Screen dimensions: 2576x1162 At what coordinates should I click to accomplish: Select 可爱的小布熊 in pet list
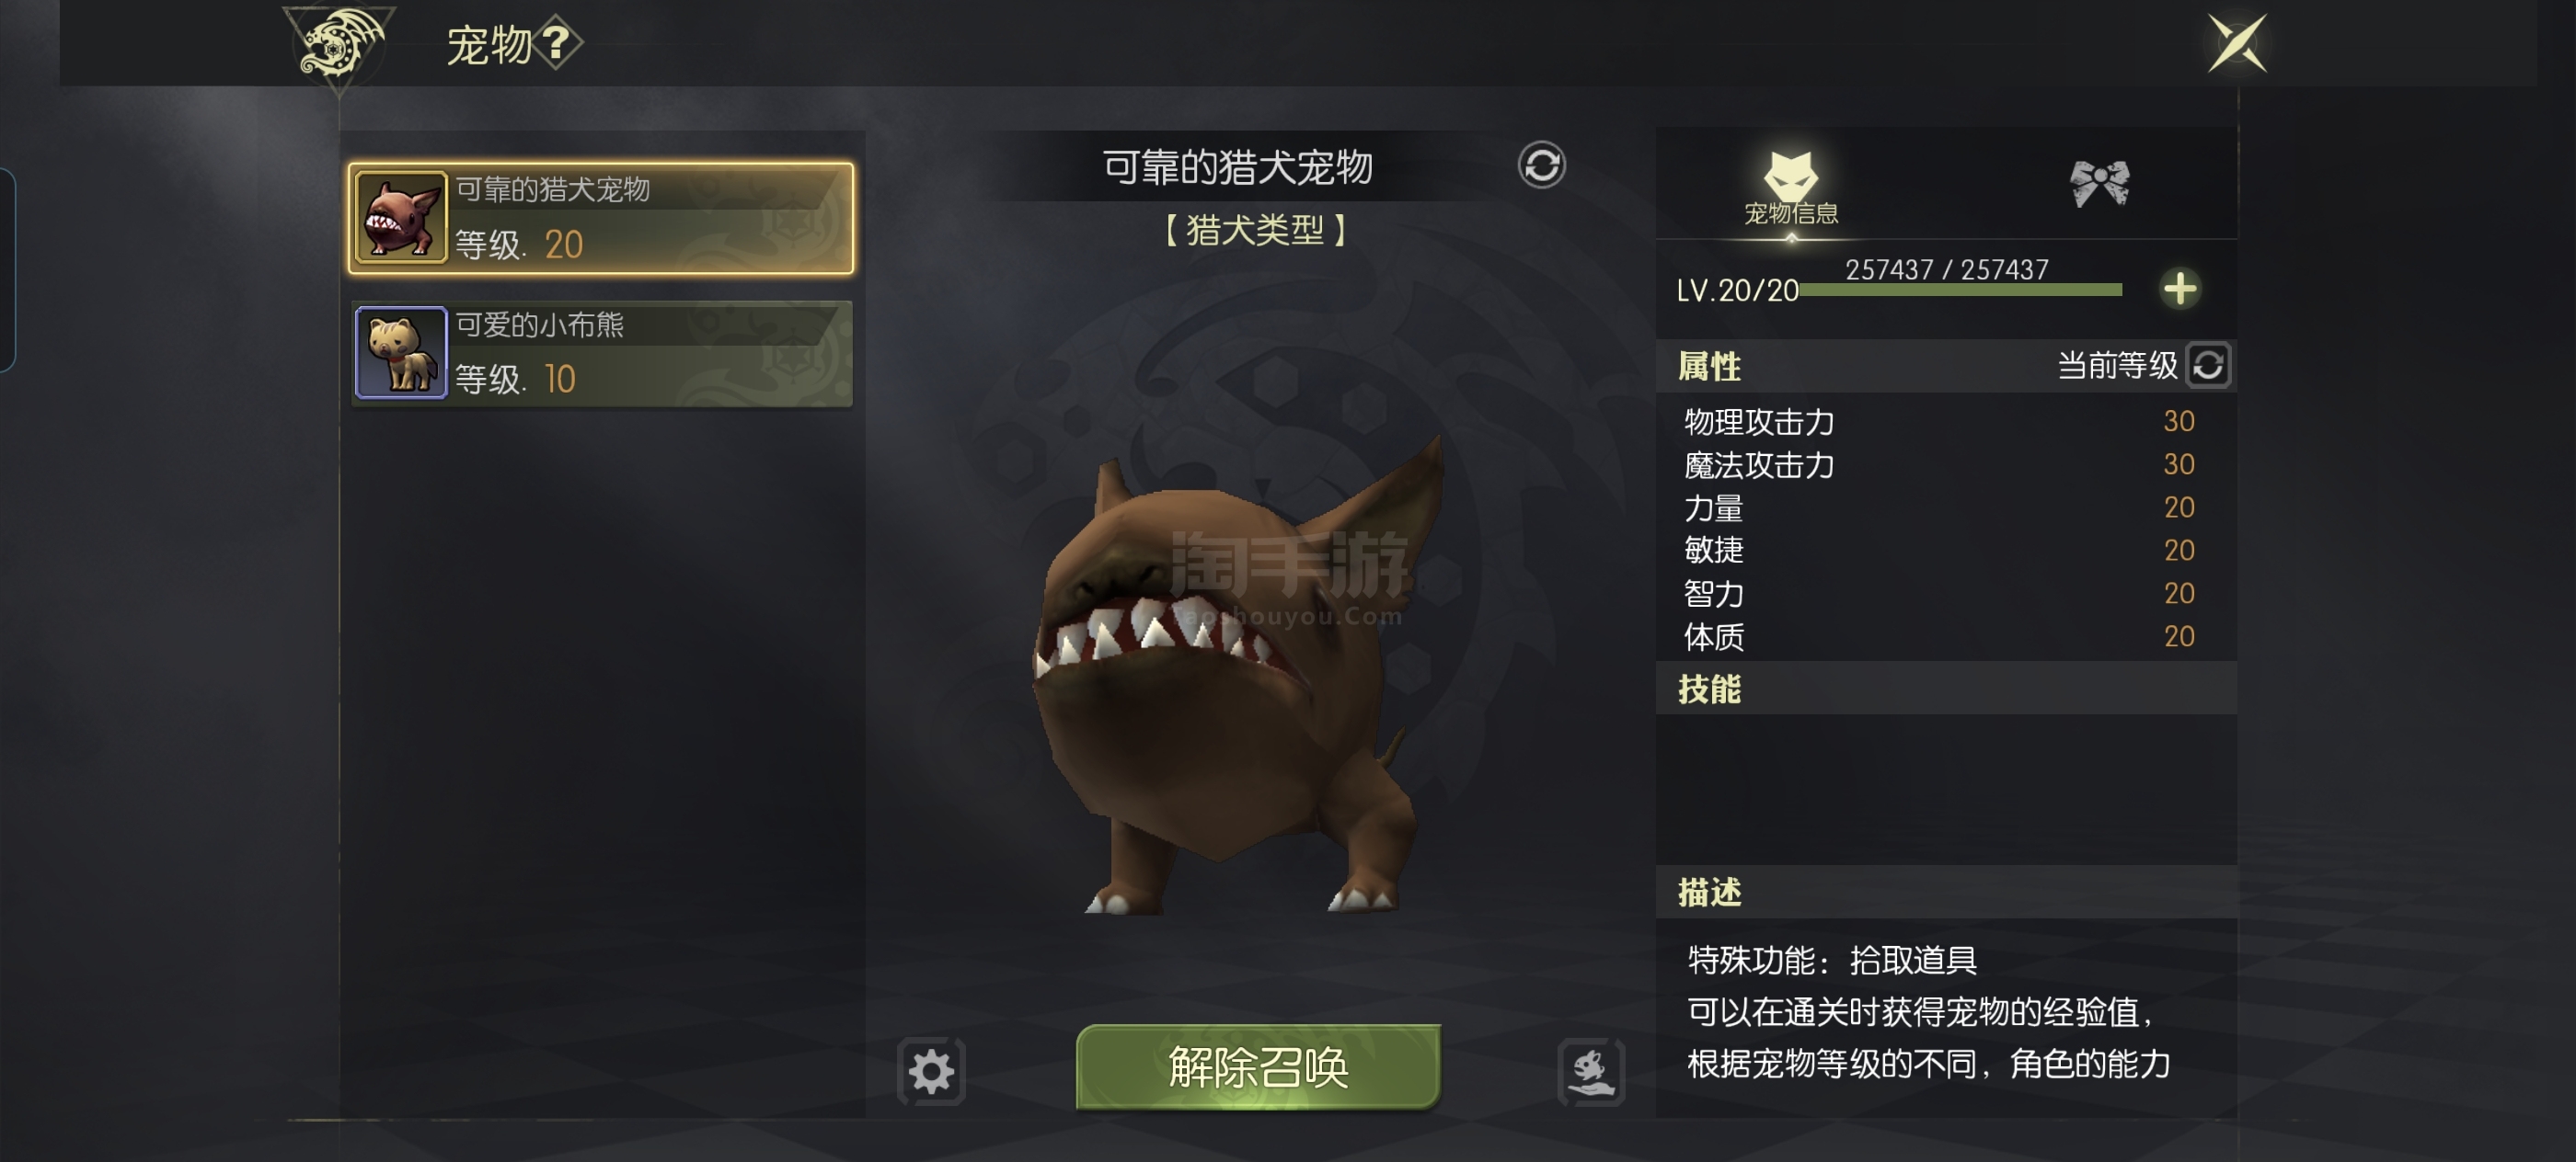click(603, 354)
